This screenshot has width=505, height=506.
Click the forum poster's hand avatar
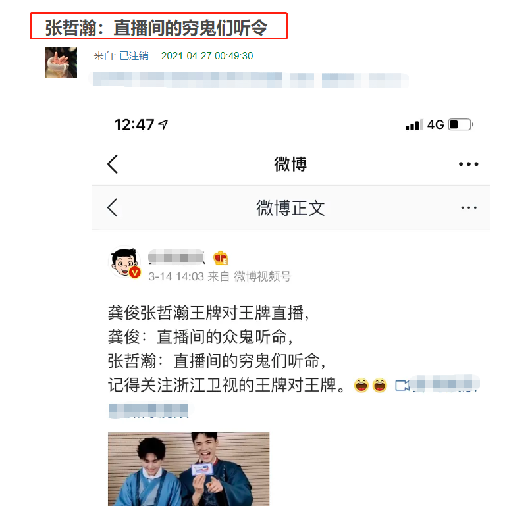(x=61, y=63)
